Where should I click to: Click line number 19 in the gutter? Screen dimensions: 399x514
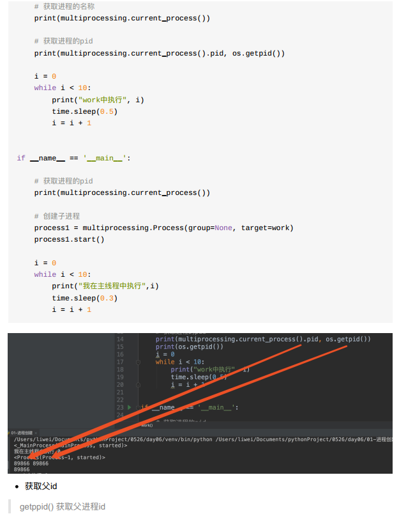click(120, 377)
